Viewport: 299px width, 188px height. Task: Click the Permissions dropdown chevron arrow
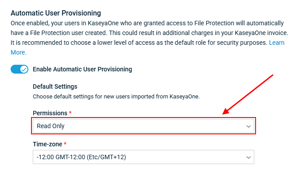click(249, 126)
